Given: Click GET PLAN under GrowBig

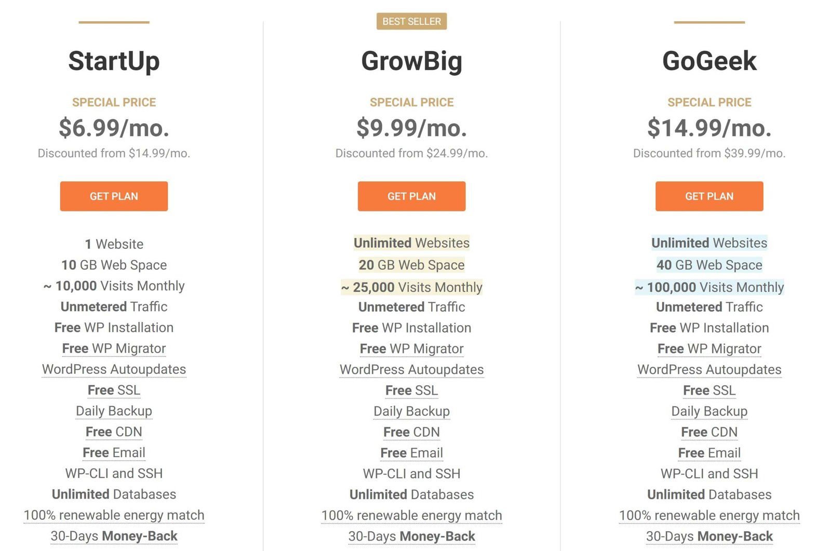Looking at the screenshot, I should 411,196.
